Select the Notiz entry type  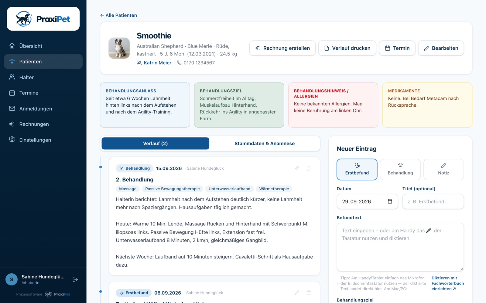click(x=443, y=169)
